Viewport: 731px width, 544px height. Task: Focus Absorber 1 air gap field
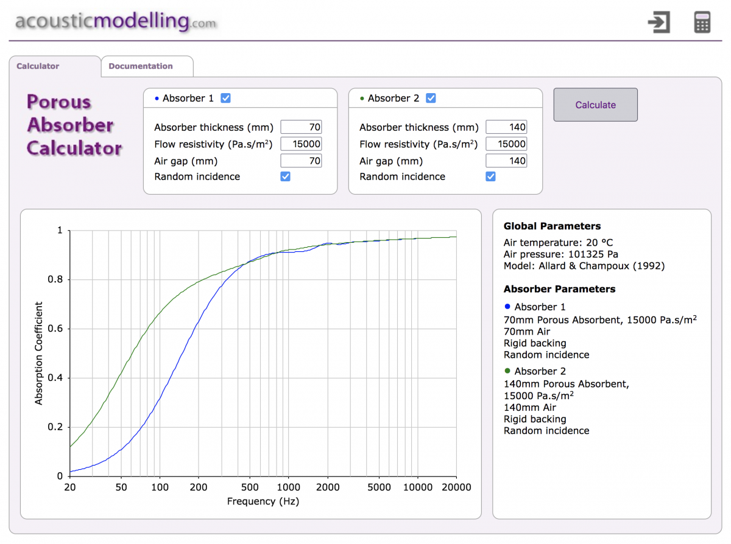[x=301, y=161]
